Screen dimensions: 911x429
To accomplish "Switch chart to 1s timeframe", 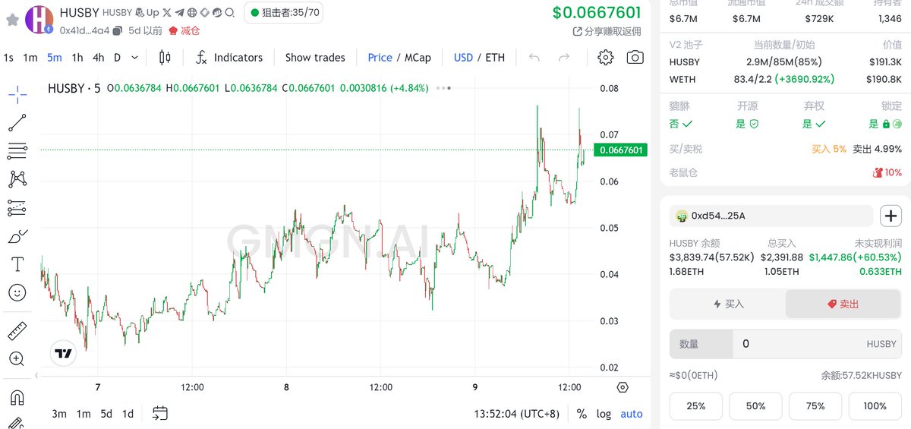I will pos(8,57).
